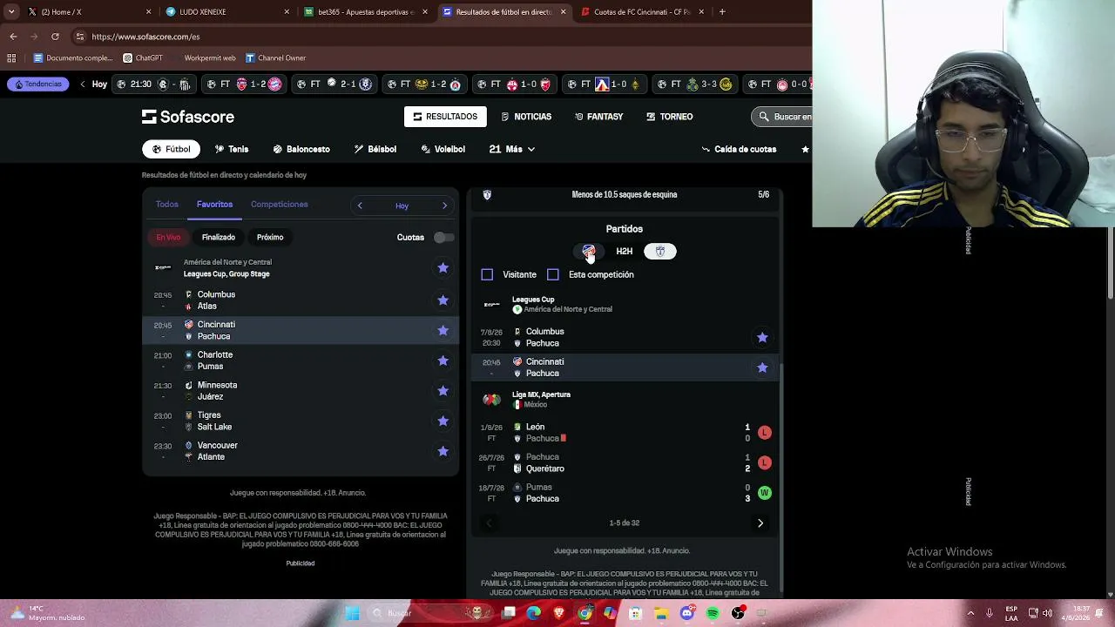Check the Esta competición checkbox
The image size is (1115, 627).
tap(553, 274)
